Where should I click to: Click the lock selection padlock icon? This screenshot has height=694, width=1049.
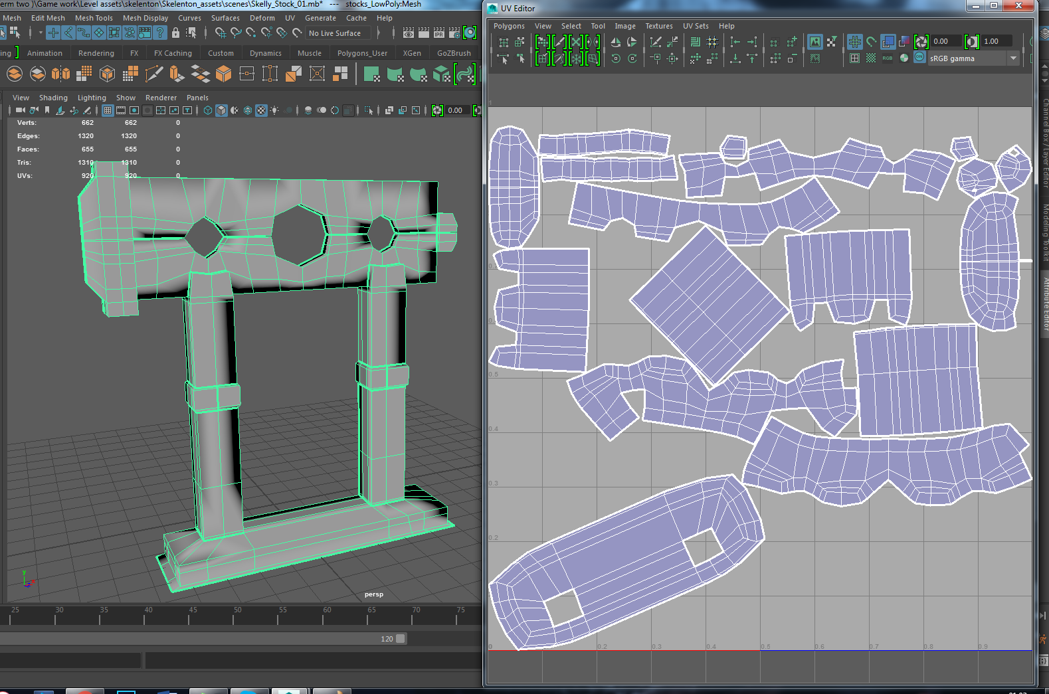coord(175,33)
